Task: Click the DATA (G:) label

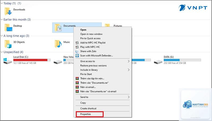Action: tap(169, 57)
